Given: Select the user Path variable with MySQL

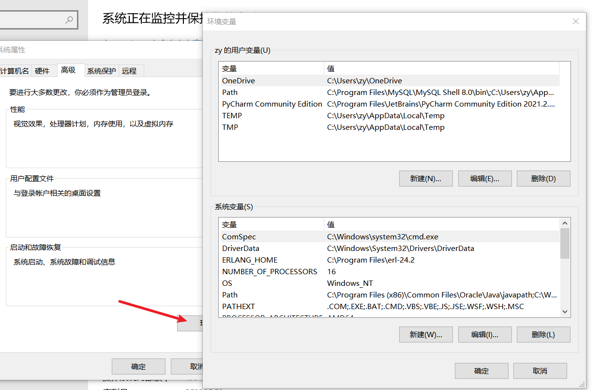Looking at the screenshot, I should tap(389, 93).
